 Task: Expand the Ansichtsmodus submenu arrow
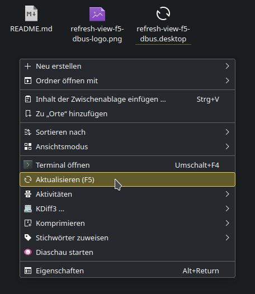click(227, 146)
